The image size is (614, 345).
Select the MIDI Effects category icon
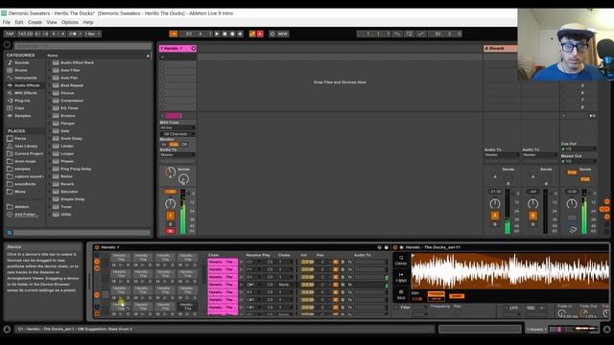[11, 93]
